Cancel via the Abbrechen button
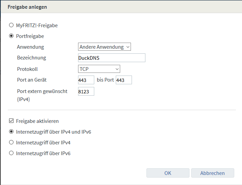Viewport: 242px width, 185px height. click(212, 173)
